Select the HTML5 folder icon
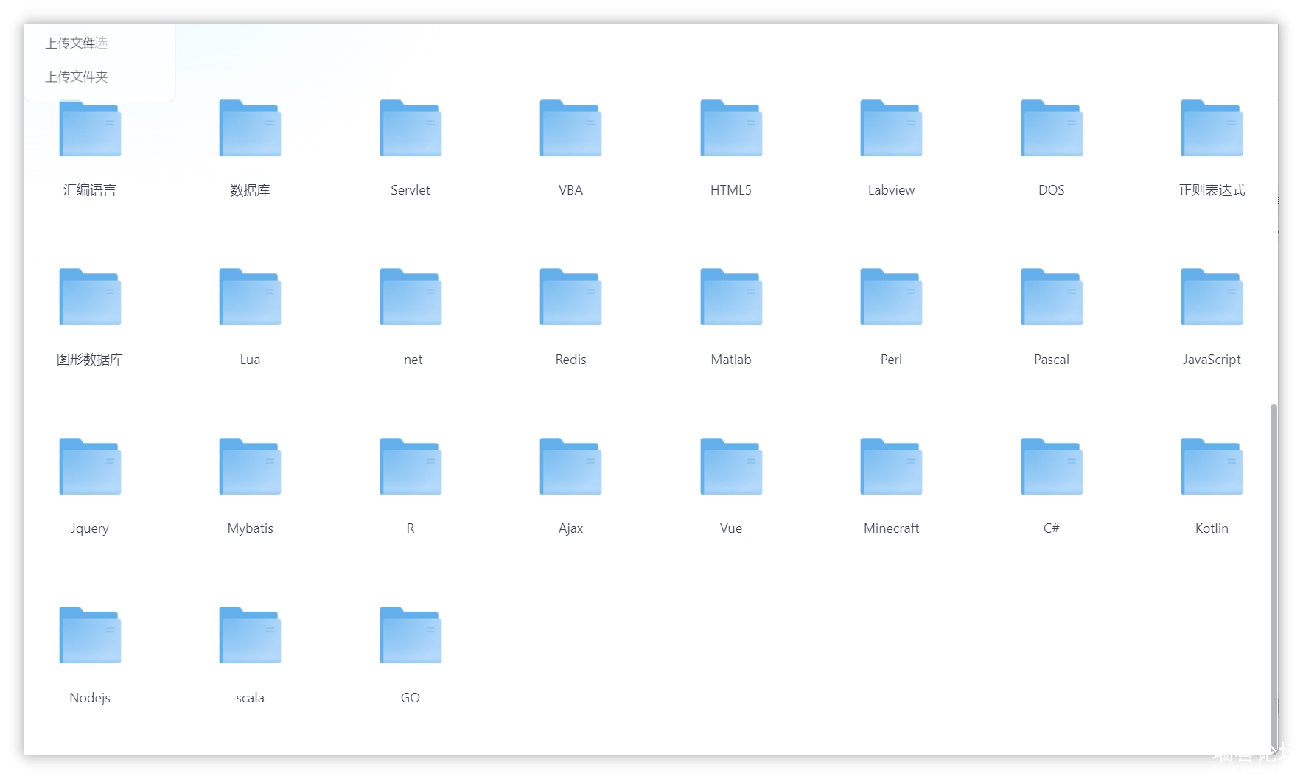 point(731,129)
